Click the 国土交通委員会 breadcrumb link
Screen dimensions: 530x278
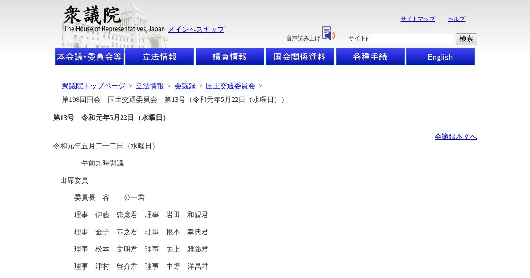click(x=231, y=86)
